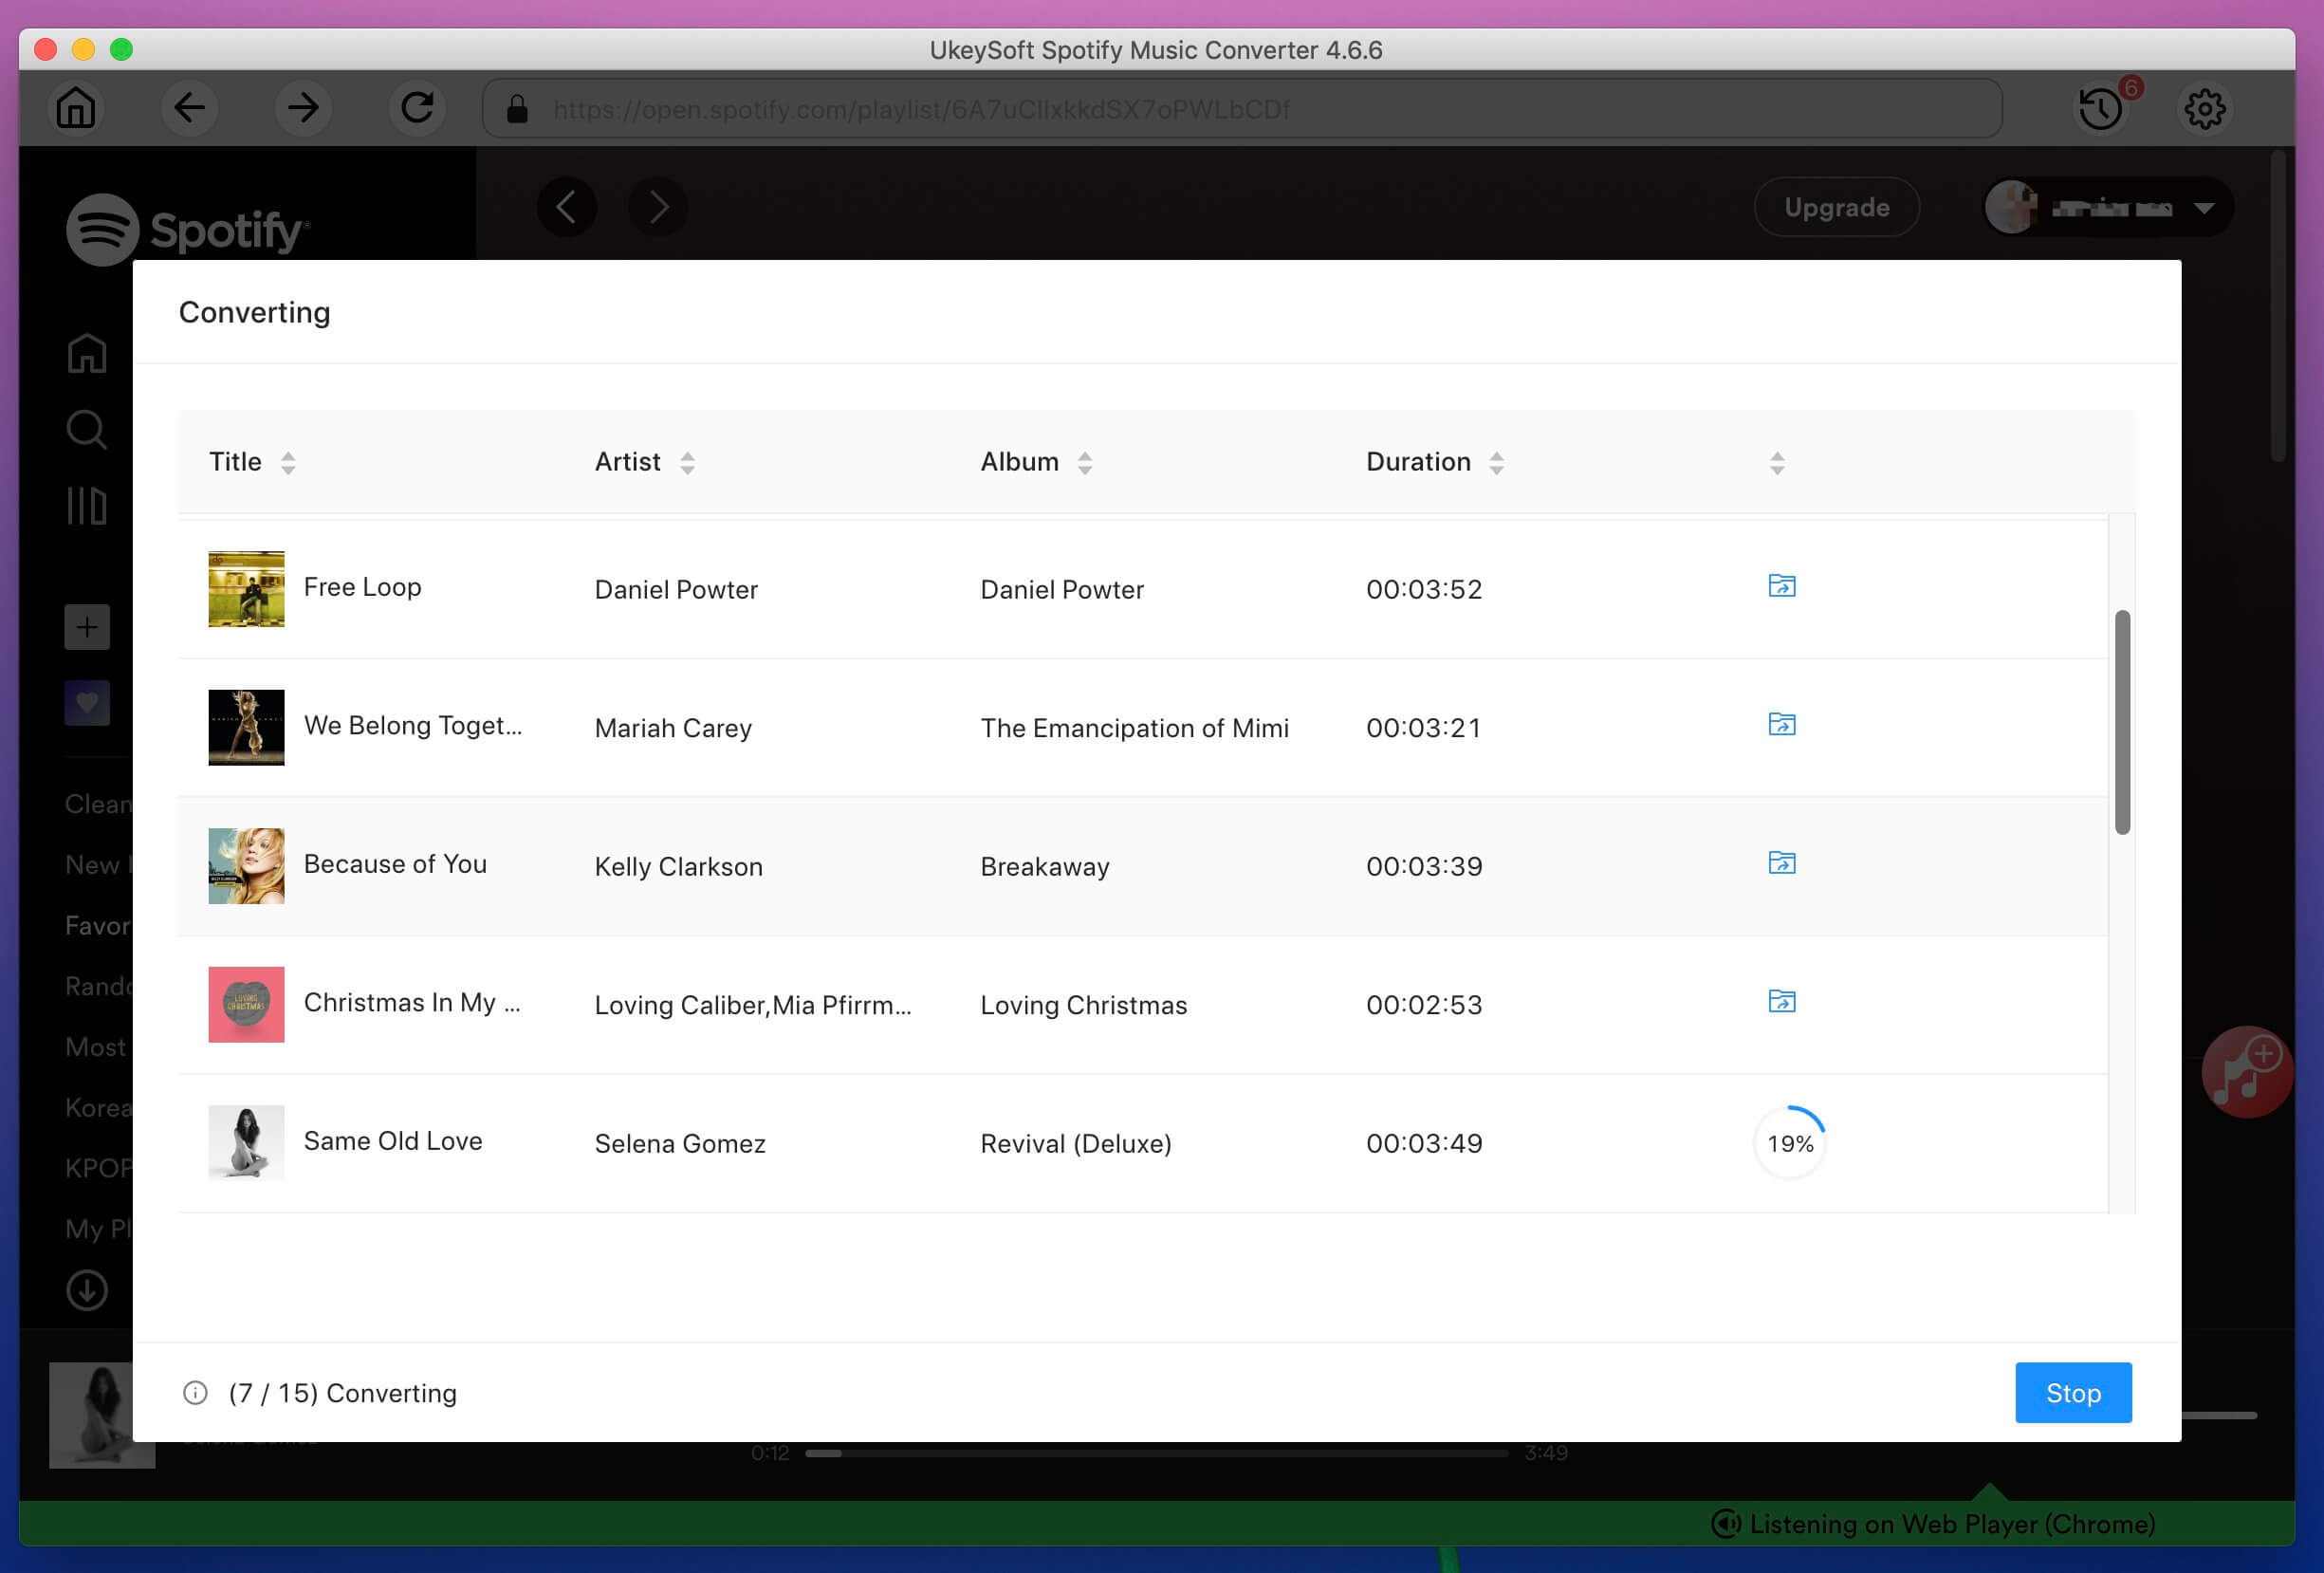Expand the Album column sort options
The width and height of the screenshot is (2324, 1573).
1086,462
